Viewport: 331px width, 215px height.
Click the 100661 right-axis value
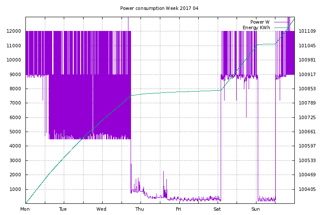click(x=307, y=132)
